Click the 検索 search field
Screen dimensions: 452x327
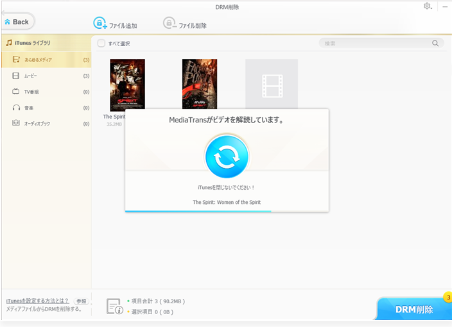[x=381, y=44]
